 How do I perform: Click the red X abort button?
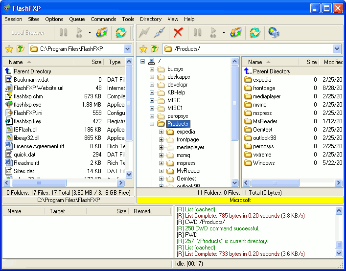[178, 33]
